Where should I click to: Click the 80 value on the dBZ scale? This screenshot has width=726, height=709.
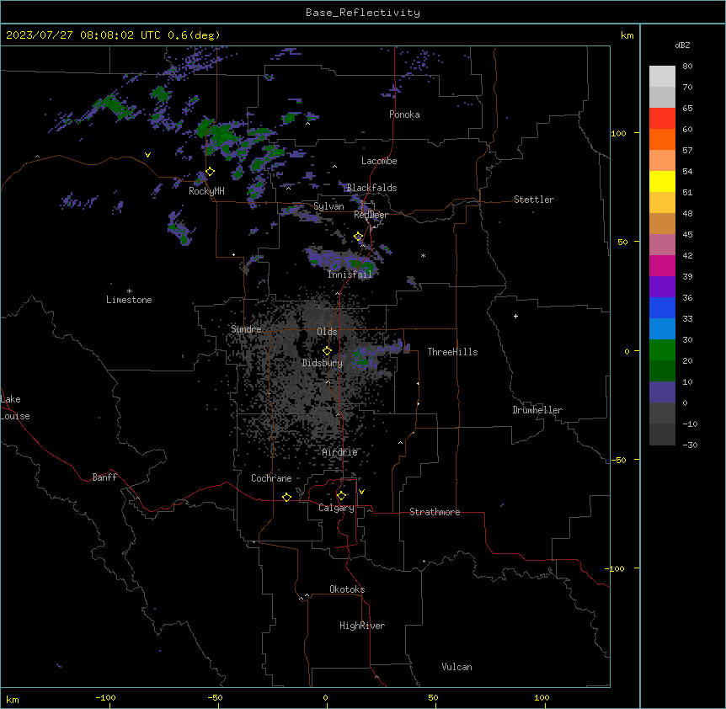coord(687,67)
